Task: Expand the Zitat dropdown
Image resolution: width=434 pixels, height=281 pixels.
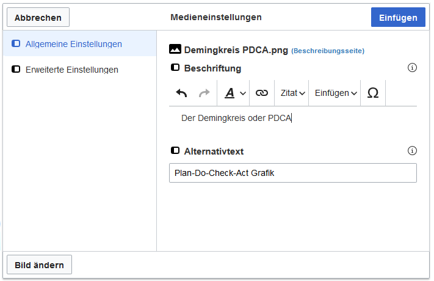Action: point(292,93)
